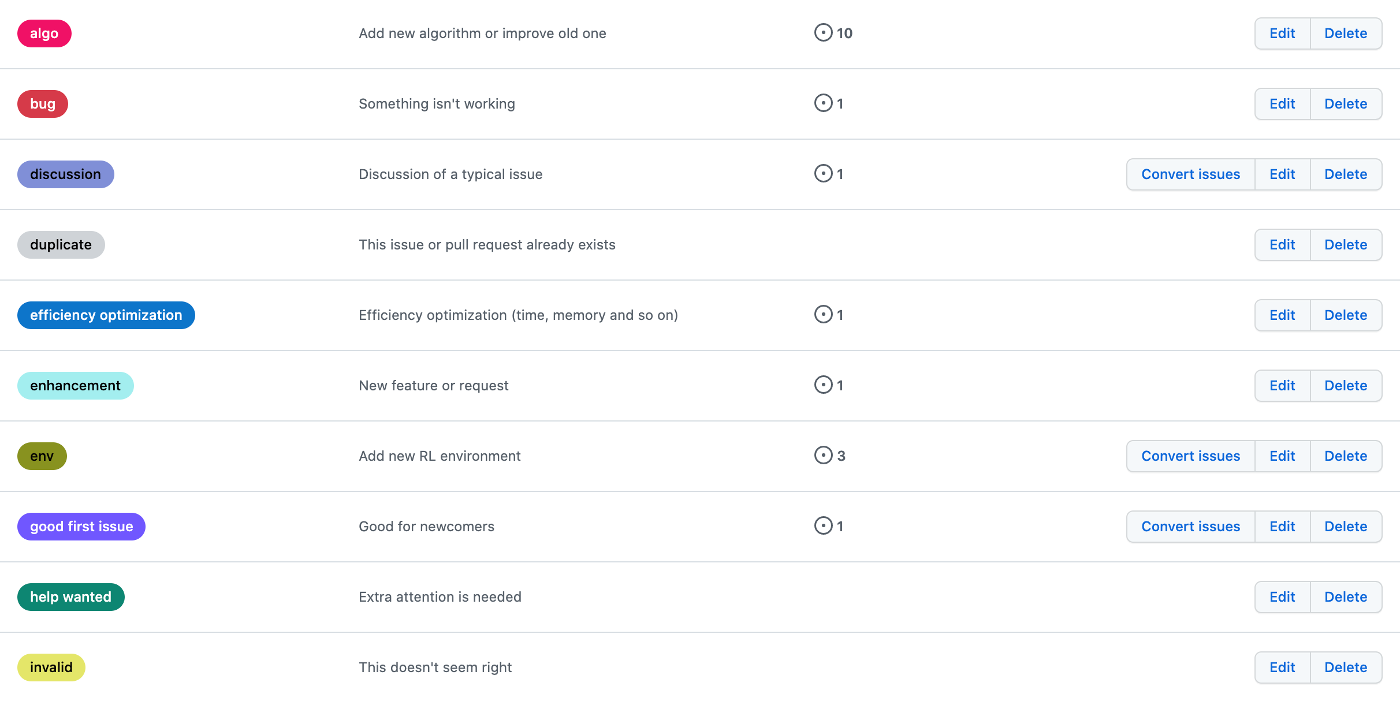
Task: Convert issues for env label
Action: tap(1190, 456)
